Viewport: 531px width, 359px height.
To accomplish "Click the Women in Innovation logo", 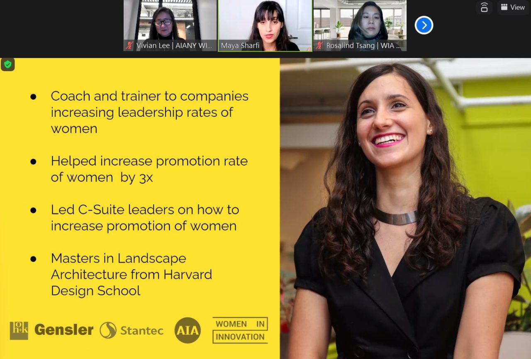I will [240, 330].
